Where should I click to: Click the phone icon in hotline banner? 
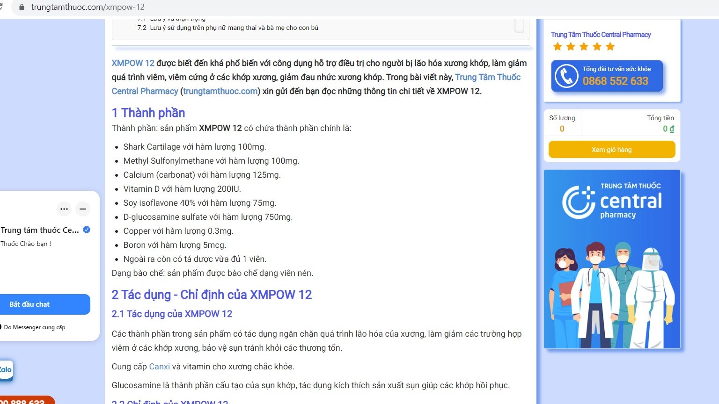pyautogui.click(x=566, y=76)
